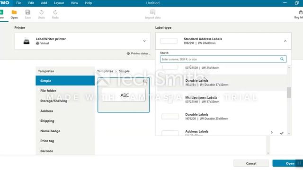Open the Layout menu

(59, 3)
